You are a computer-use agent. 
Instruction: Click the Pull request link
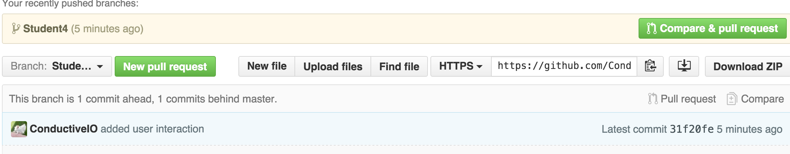tap(682, 99)
